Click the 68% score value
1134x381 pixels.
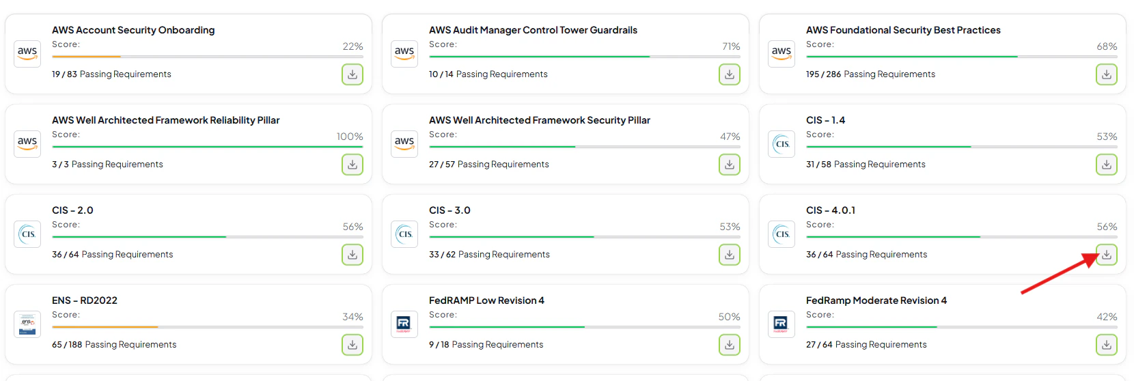[1107, 46]
